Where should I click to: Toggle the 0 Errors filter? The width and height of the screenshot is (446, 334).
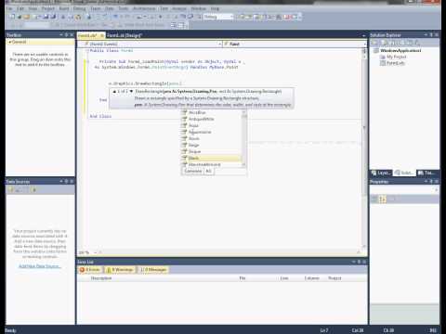point(90,270)
